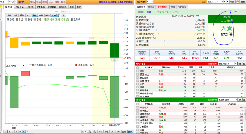The width and height of the screenshot is (246, 134).
Task: Select the 1年 range button
Action: (112, 132)
